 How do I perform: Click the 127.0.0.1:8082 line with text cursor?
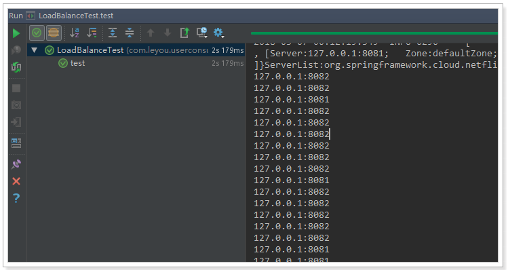tap(292, 134)
